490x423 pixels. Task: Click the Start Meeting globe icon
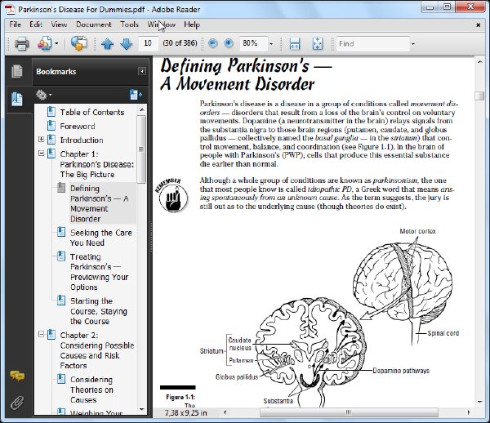(78, 43)
